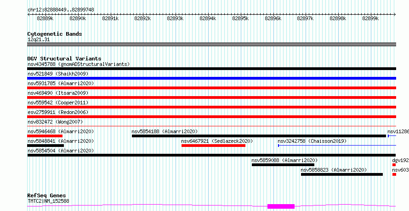Click the nsv11286 label at right edge
409x211 pixels.
tap(398, 131)
